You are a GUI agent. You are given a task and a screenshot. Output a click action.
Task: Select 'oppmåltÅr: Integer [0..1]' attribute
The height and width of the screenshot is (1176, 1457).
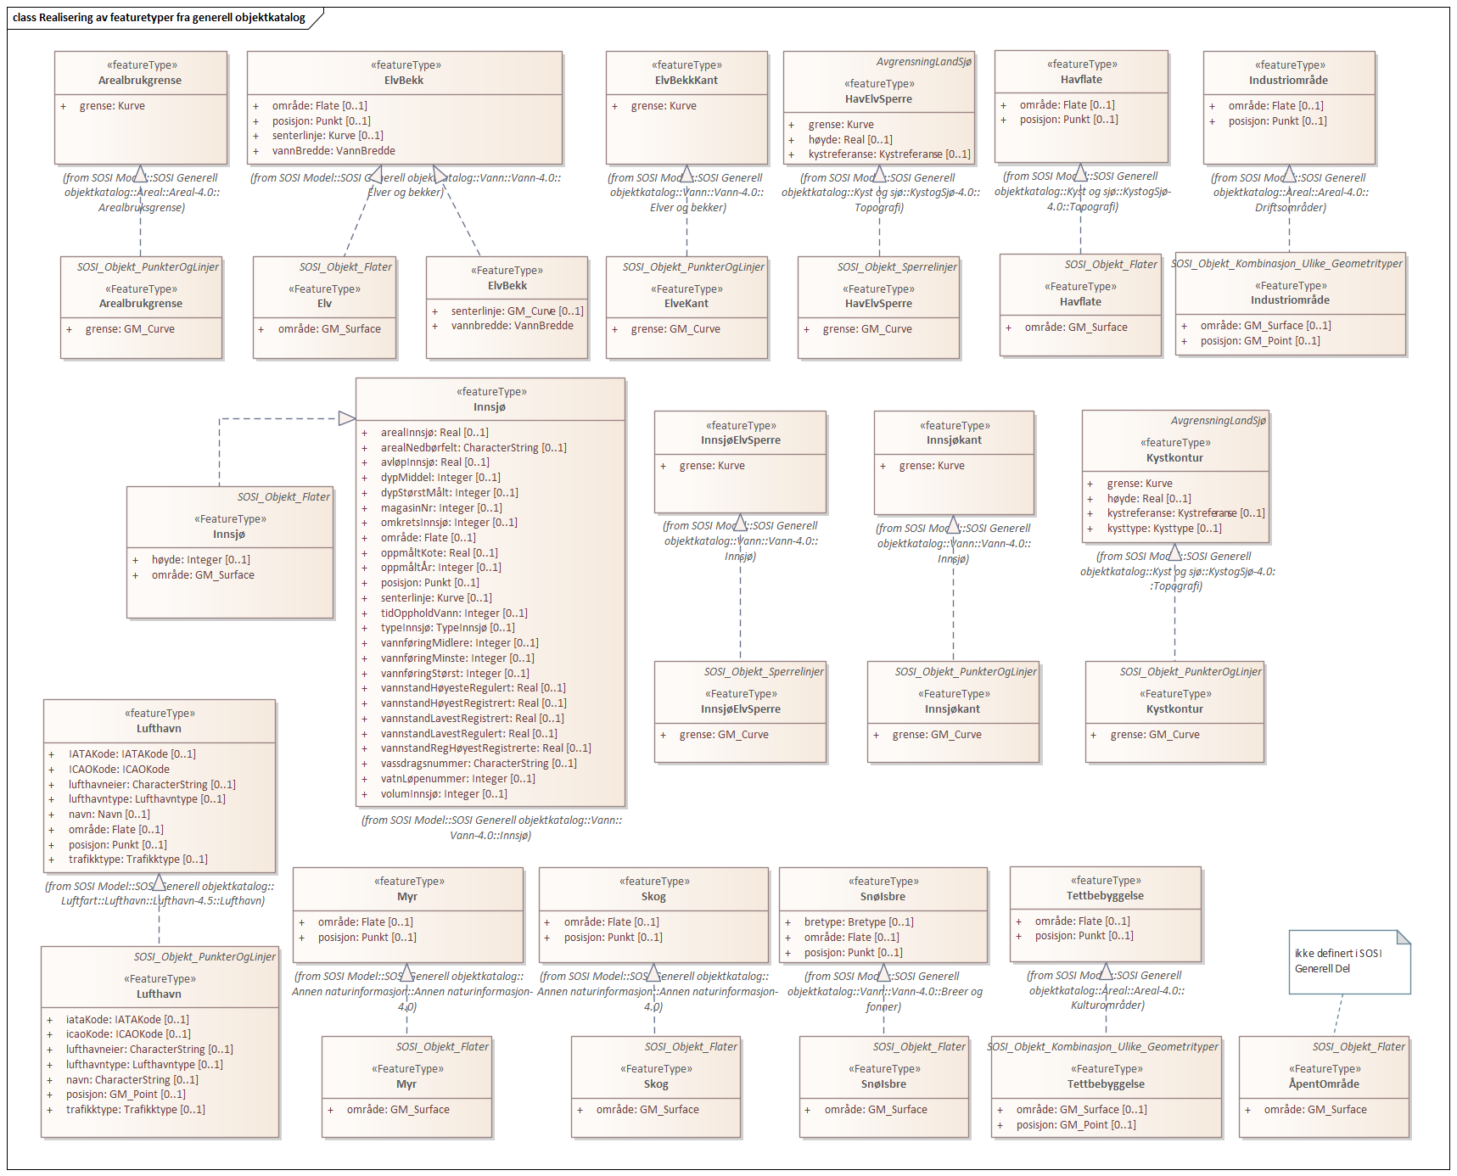[440, 567]
